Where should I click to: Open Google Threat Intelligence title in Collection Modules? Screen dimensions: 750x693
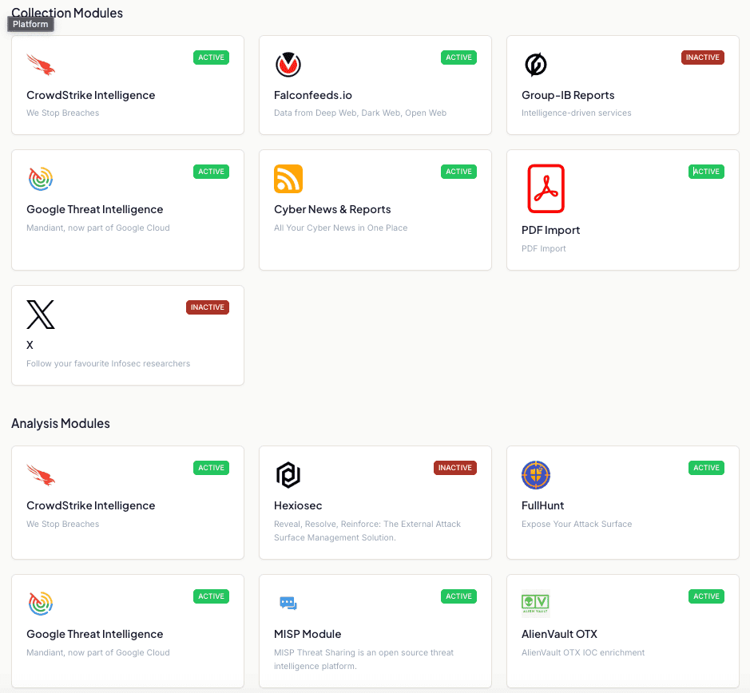click(95, 209)
